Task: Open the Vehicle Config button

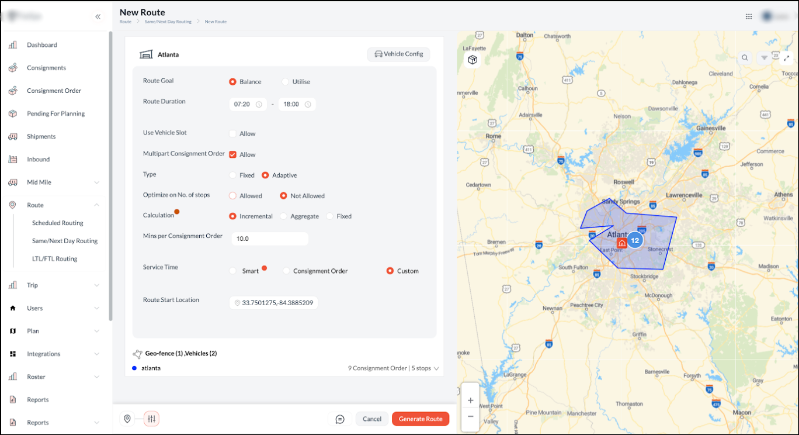Action: click(x=398, y=54)
